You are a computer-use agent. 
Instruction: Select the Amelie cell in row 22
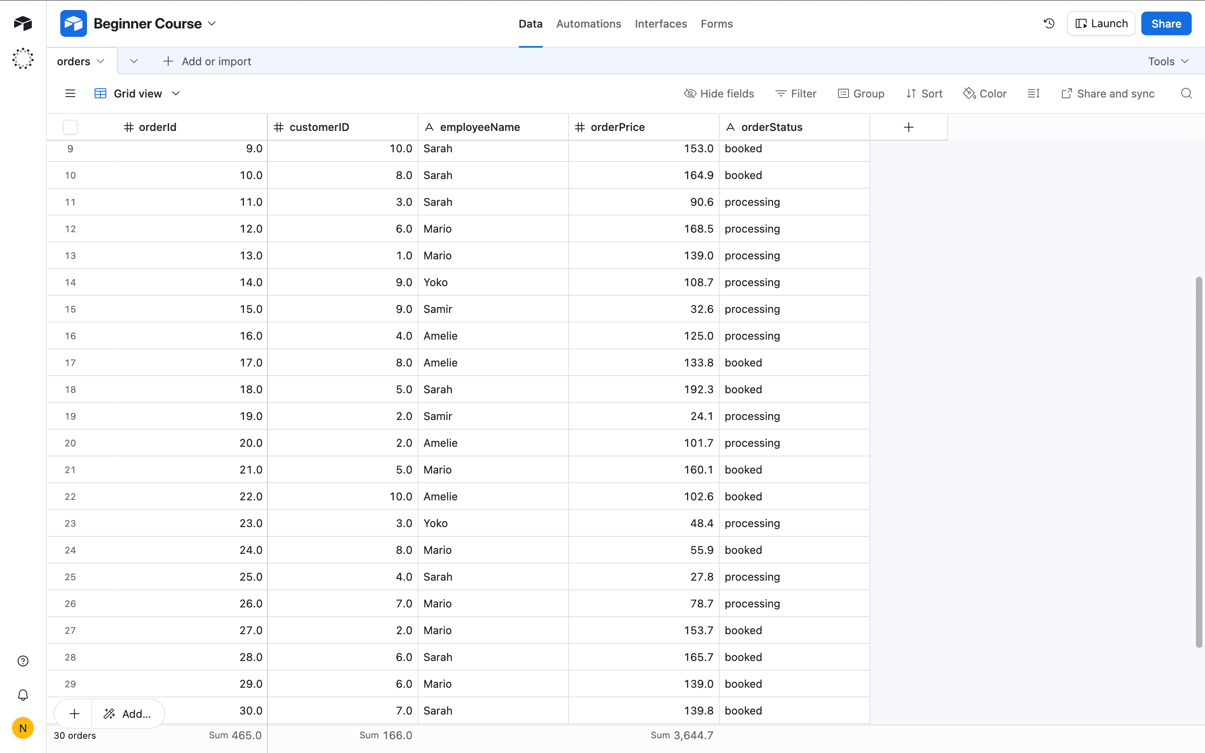coord(493,497)
